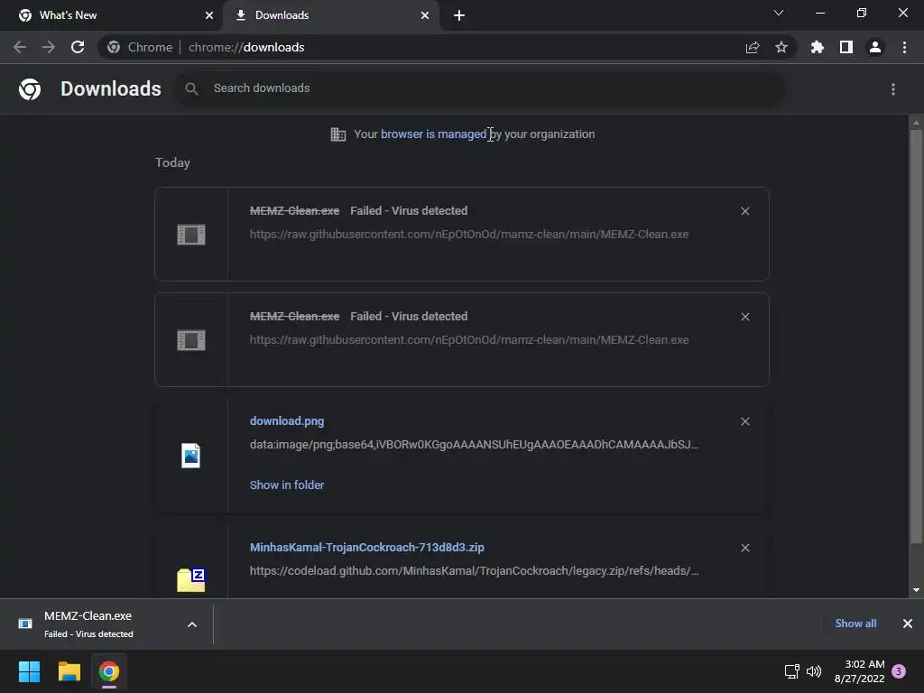Click the chrome://downloads address bar
The width and height of the screenshot is (924, 693).
pyautogui.click(x=448, y=47)
